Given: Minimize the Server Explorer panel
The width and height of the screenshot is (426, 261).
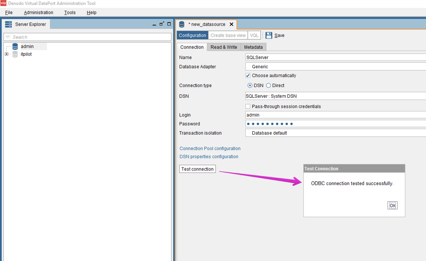Looking at the screenshot, I should (x=154, y=24).
